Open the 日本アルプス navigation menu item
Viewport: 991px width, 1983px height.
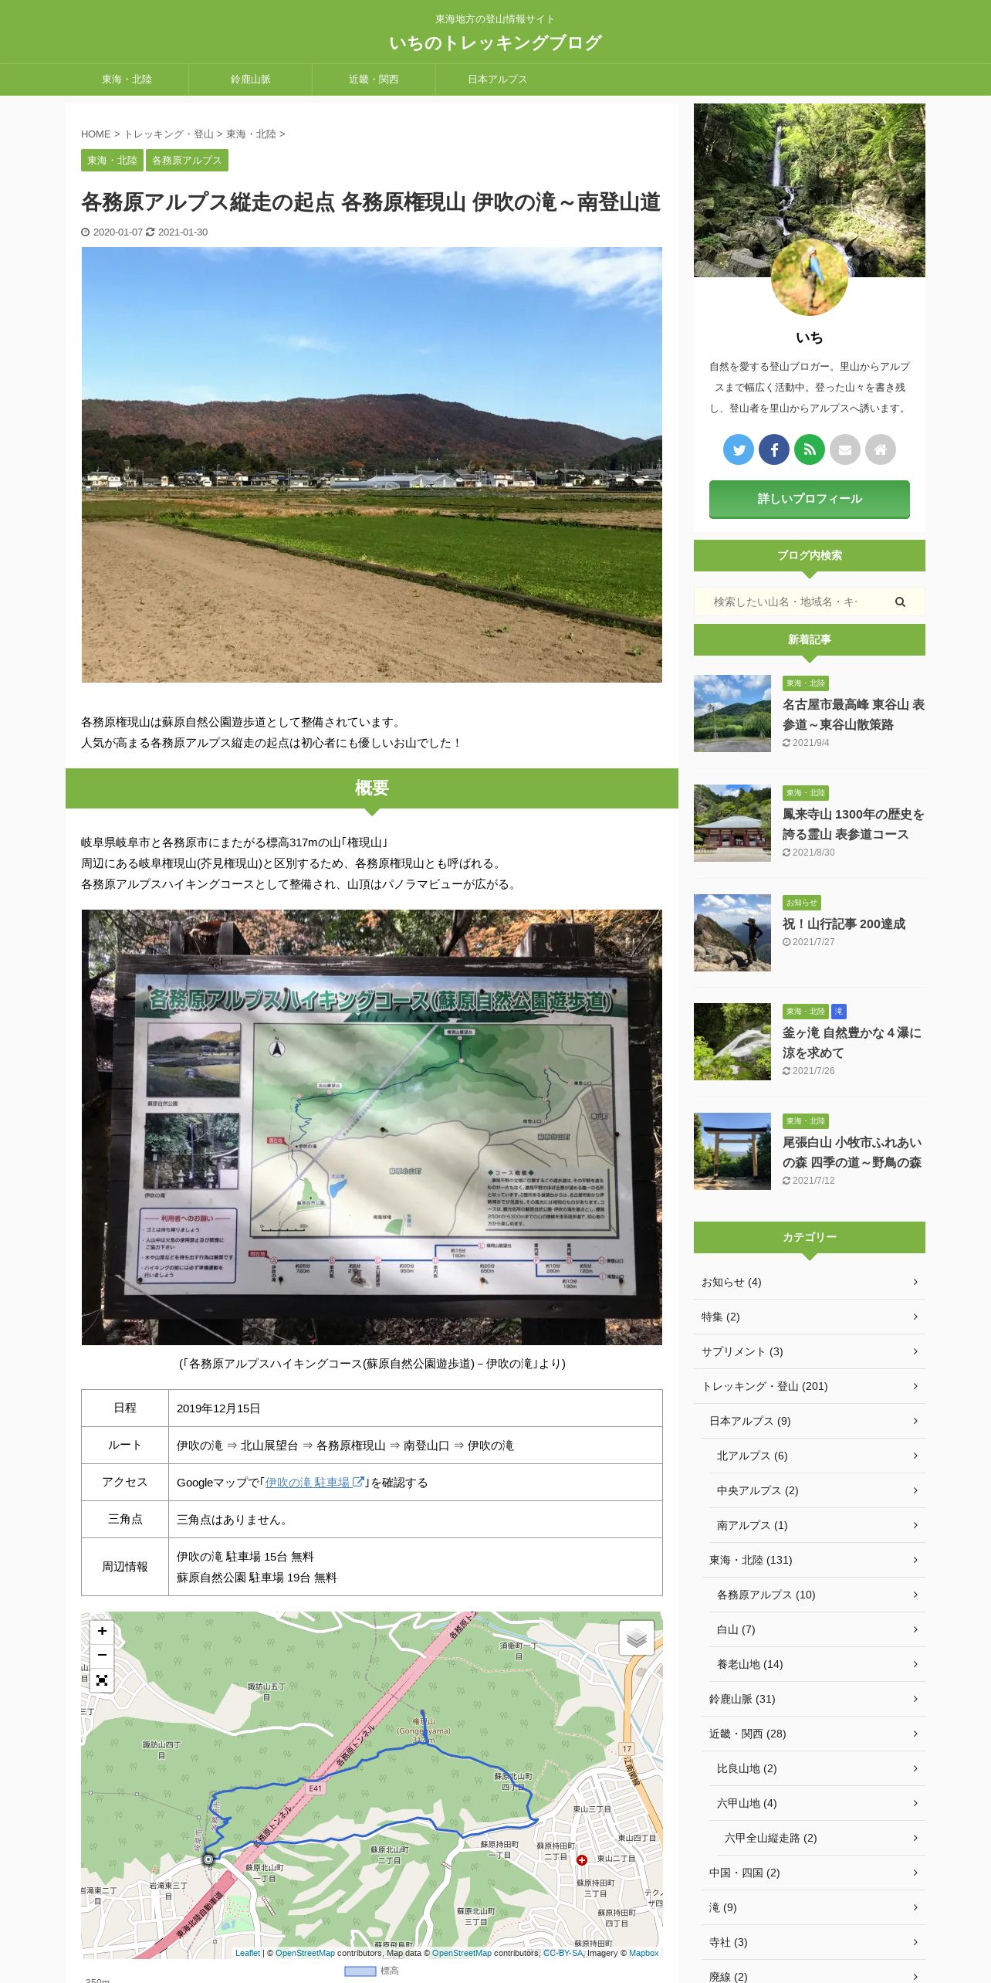click(497, 80)
